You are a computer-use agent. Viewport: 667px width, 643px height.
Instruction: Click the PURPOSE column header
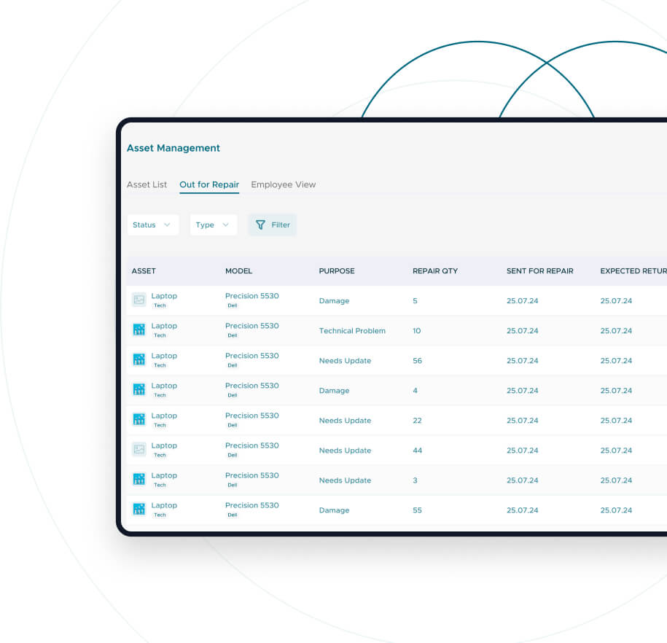pyautogui.click(x=336, y=270)
